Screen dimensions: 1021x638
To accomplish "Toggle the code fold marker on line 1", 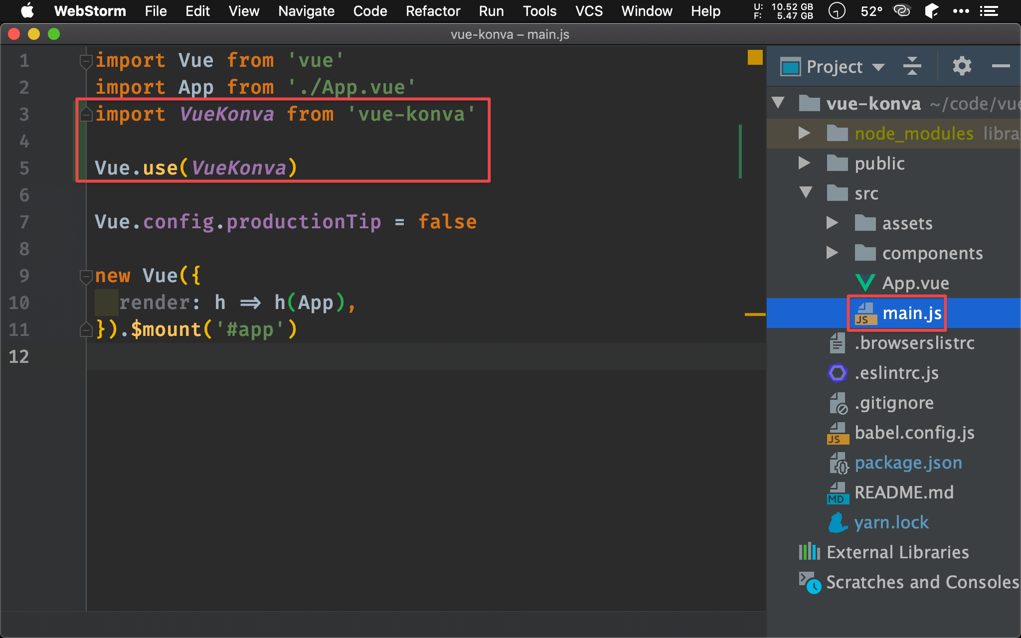I will click(x=86, y=61).
